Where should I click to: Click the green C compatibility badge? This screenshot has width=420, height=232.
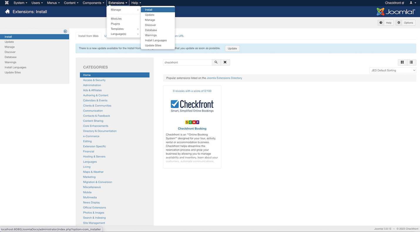tap(190, 122)
